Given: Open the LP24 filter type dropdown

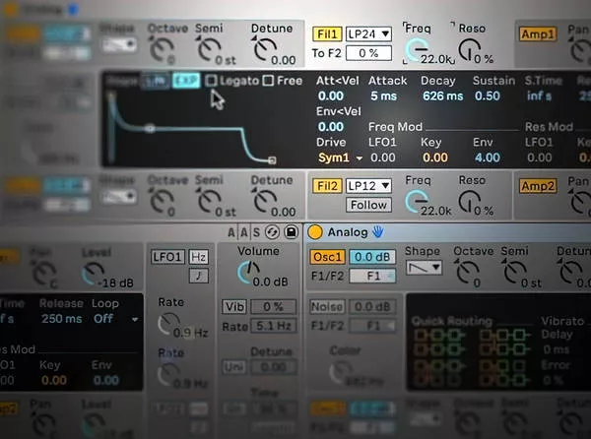Looking at the screenshot, I should [369, 34].
